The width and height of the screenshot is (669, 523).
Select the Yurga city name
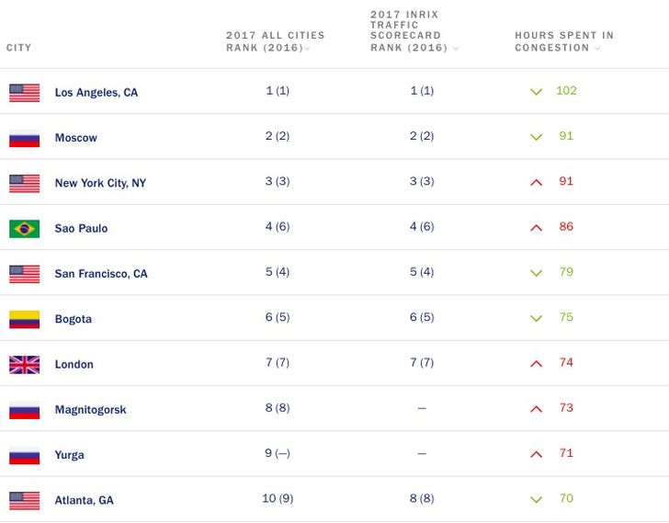[70, 455]
